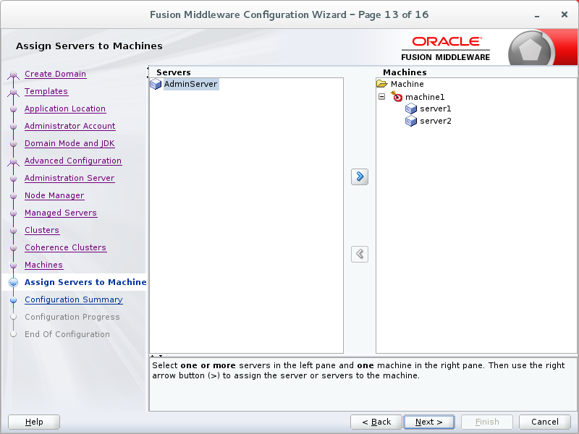
Task: Open Configuration Summary step
Action: tap(74, 299)
